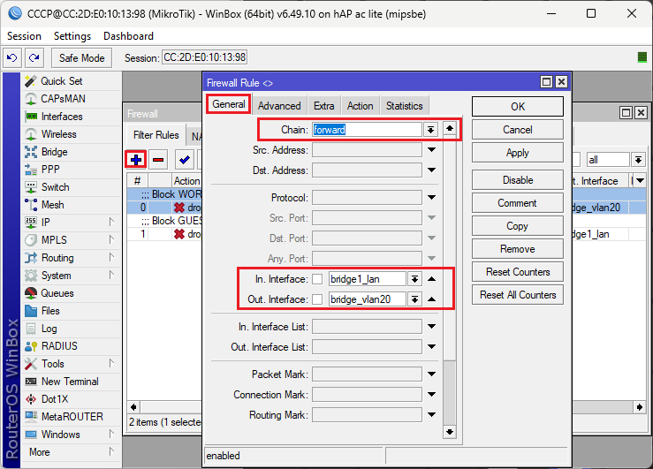The width and height of the screenshot is (653, 469).
Task: Open MetaROUTER sidebar item
Action: coord(71,417)
